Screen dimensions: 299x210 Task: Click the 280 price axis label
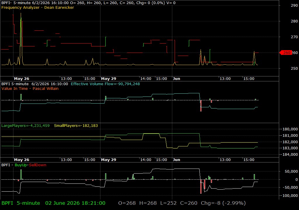[294, 21]
